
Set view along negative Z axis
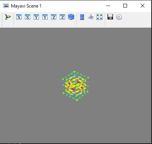(54, 17)
